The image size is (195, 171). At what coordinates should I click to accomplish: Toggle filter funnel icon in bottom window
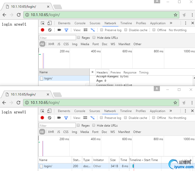point(66,118)
